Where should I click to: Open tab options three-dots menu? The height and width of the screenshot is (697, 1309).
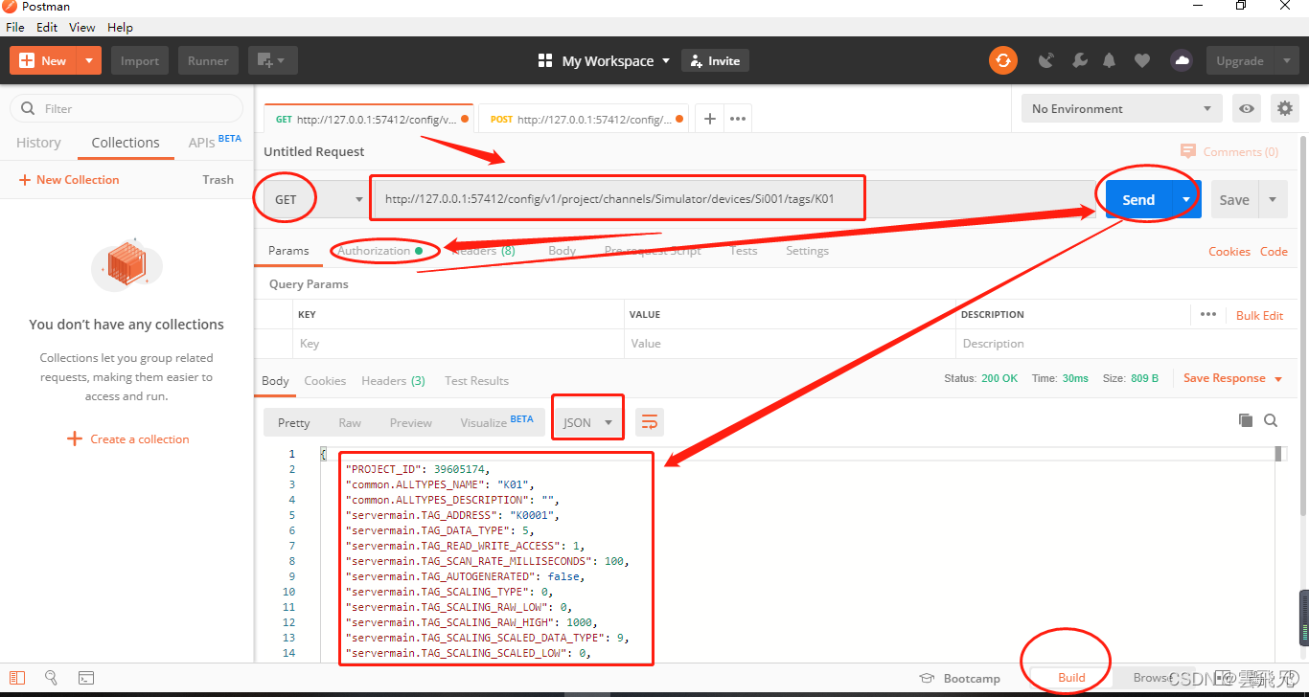[737, 119]
